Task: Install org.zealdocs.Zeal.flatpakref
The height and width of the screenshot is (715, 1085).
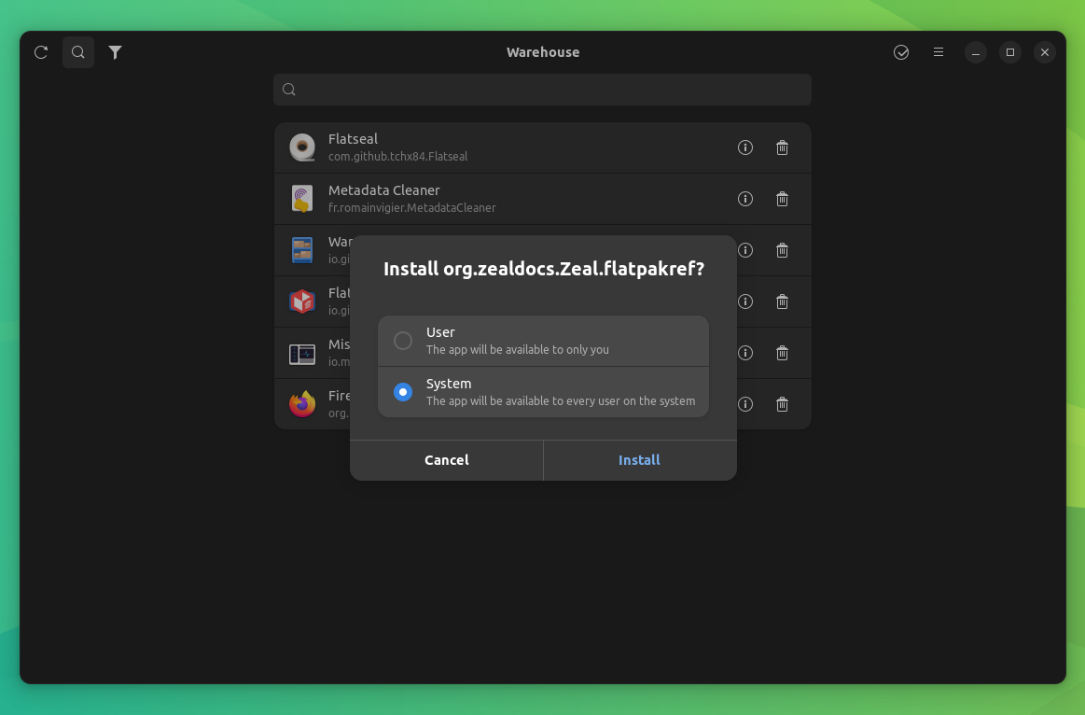Action: click(x=639, y=459)
